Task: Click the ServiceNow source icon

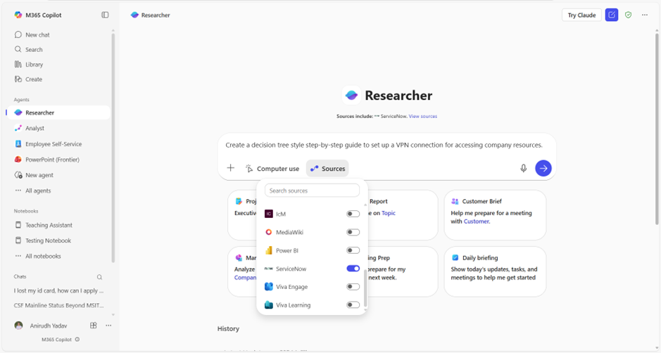Action: [268, 269]
